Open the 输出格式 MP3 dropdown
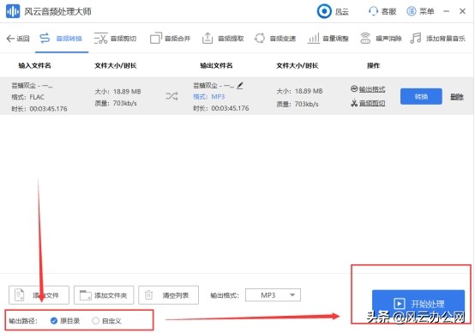475x333 pixels. pyautogui.click(x=273, y=295)
